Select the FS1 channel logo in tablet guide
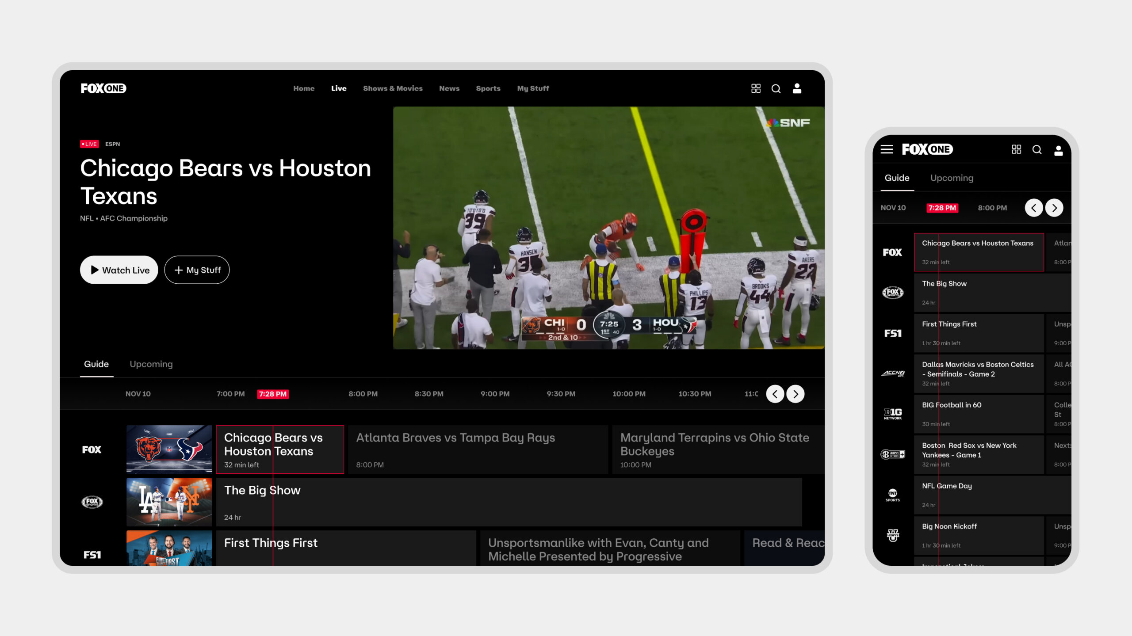 pos(92,555)
